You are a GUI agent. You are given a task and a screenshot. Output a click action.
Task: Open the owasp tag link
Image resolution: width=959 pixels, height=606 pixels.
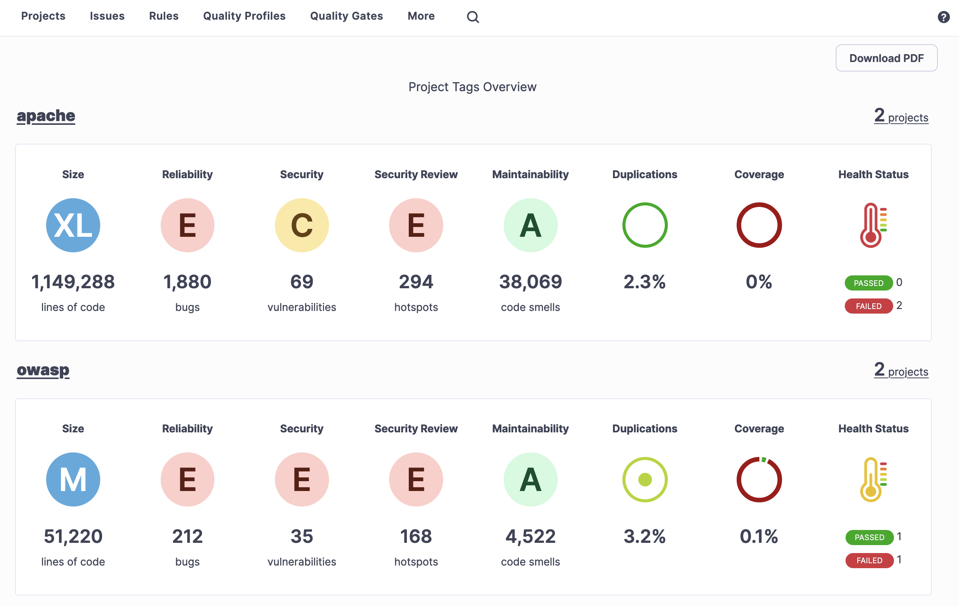coord(43,370)
